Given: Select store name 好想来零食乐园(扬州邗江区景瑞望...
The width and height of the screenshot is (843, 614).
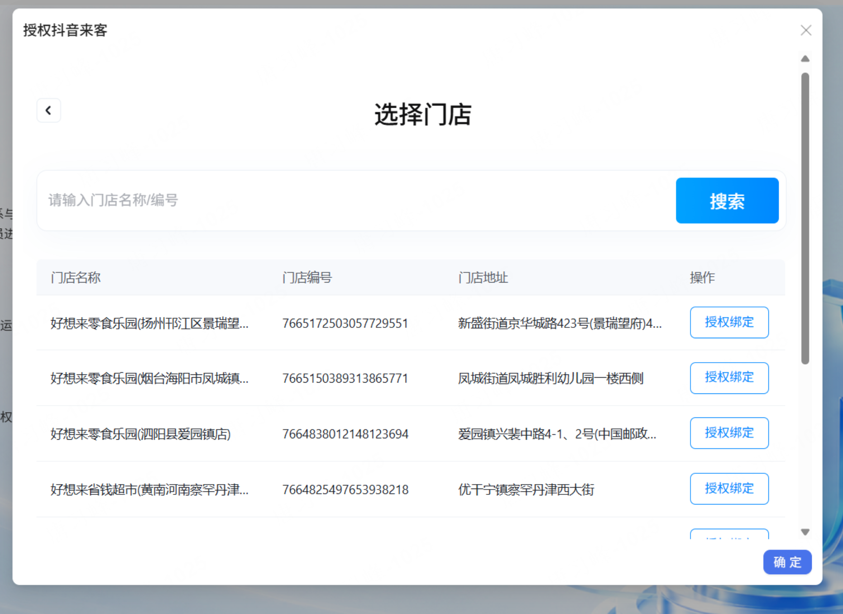Looking at the screenshot, I should tap(149, 323).
